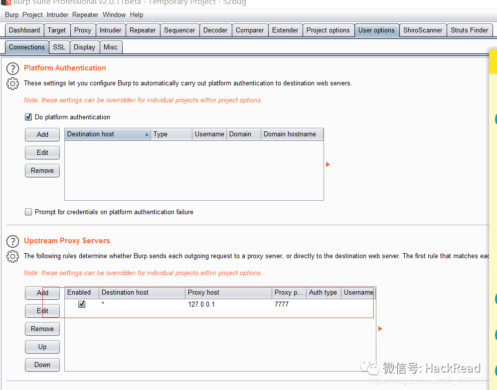Expand arrow beside the platform authentication table
This screenshot has height=390, width=497.
coord(328,164)
